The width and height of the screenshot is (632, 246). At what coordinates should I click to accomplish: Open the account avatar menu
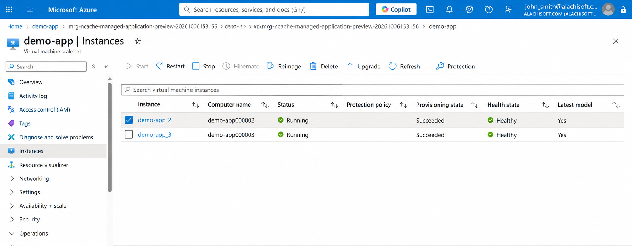608,9
